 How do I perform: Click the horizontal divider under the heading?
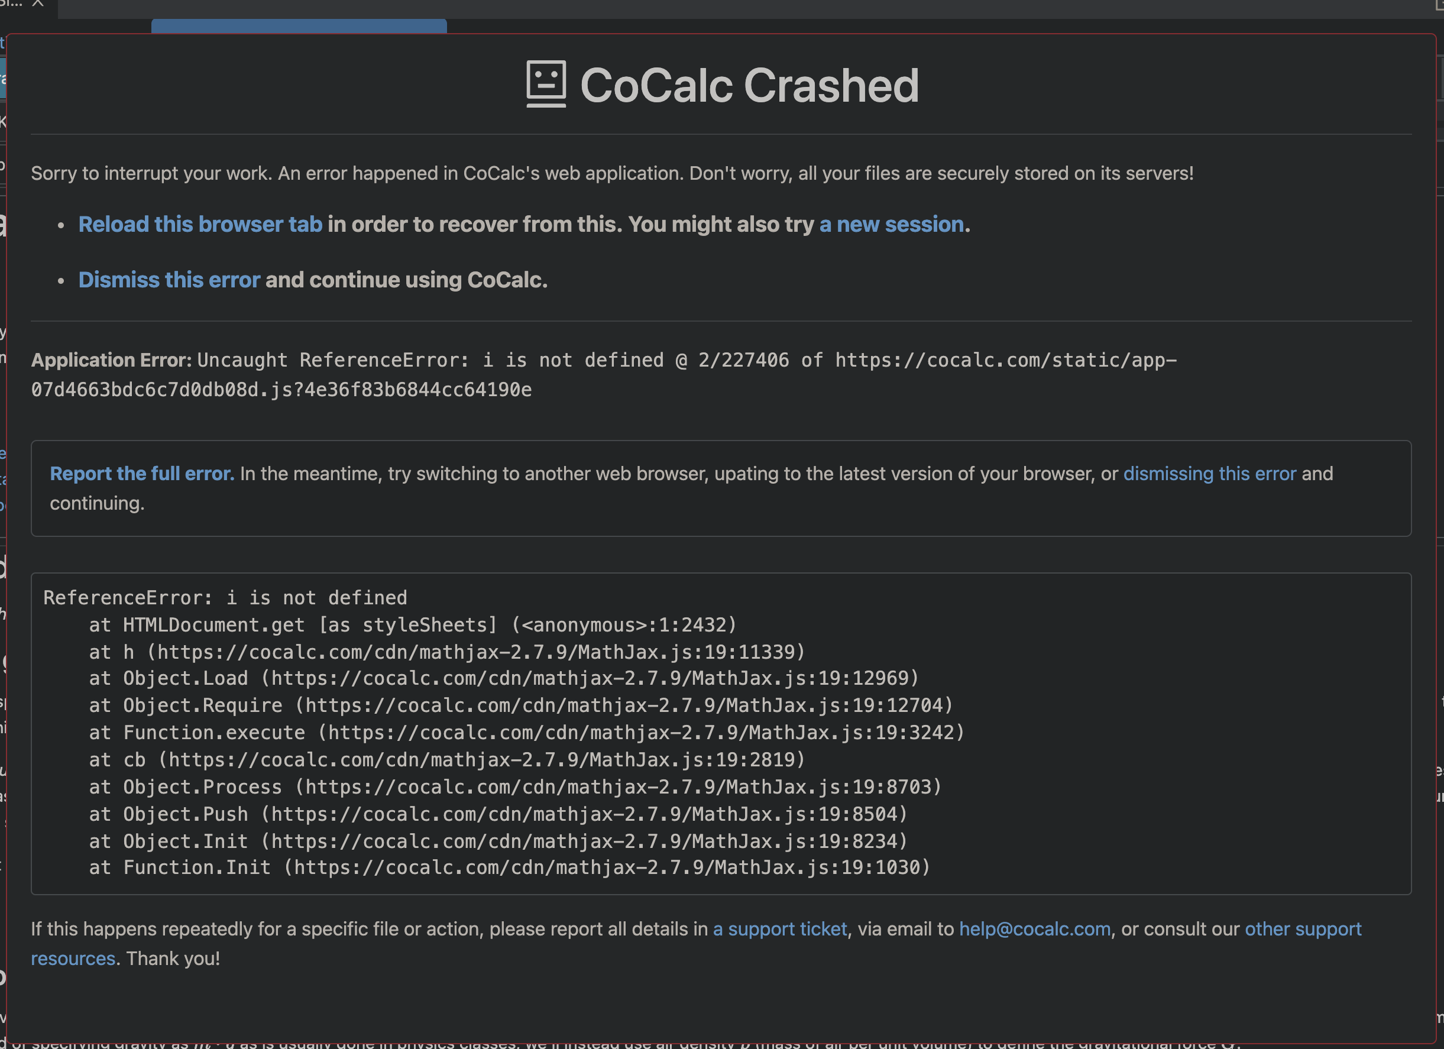coord(723,135)
